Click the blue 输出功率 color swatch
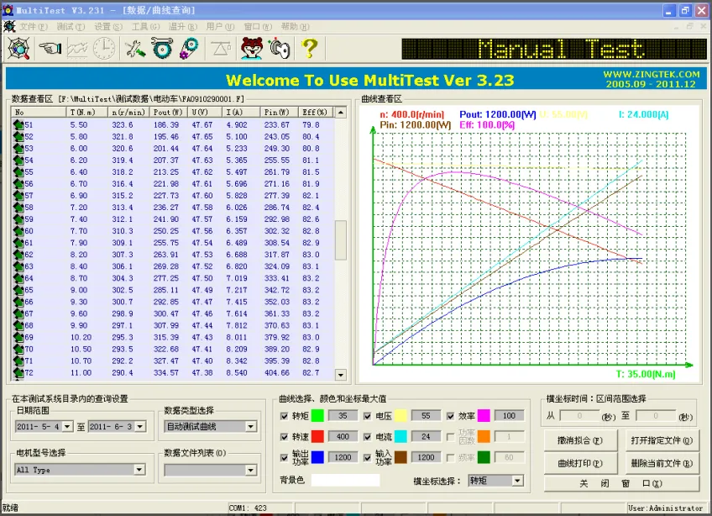The width and height of the screenshot is (712, 516). point(317,457)
